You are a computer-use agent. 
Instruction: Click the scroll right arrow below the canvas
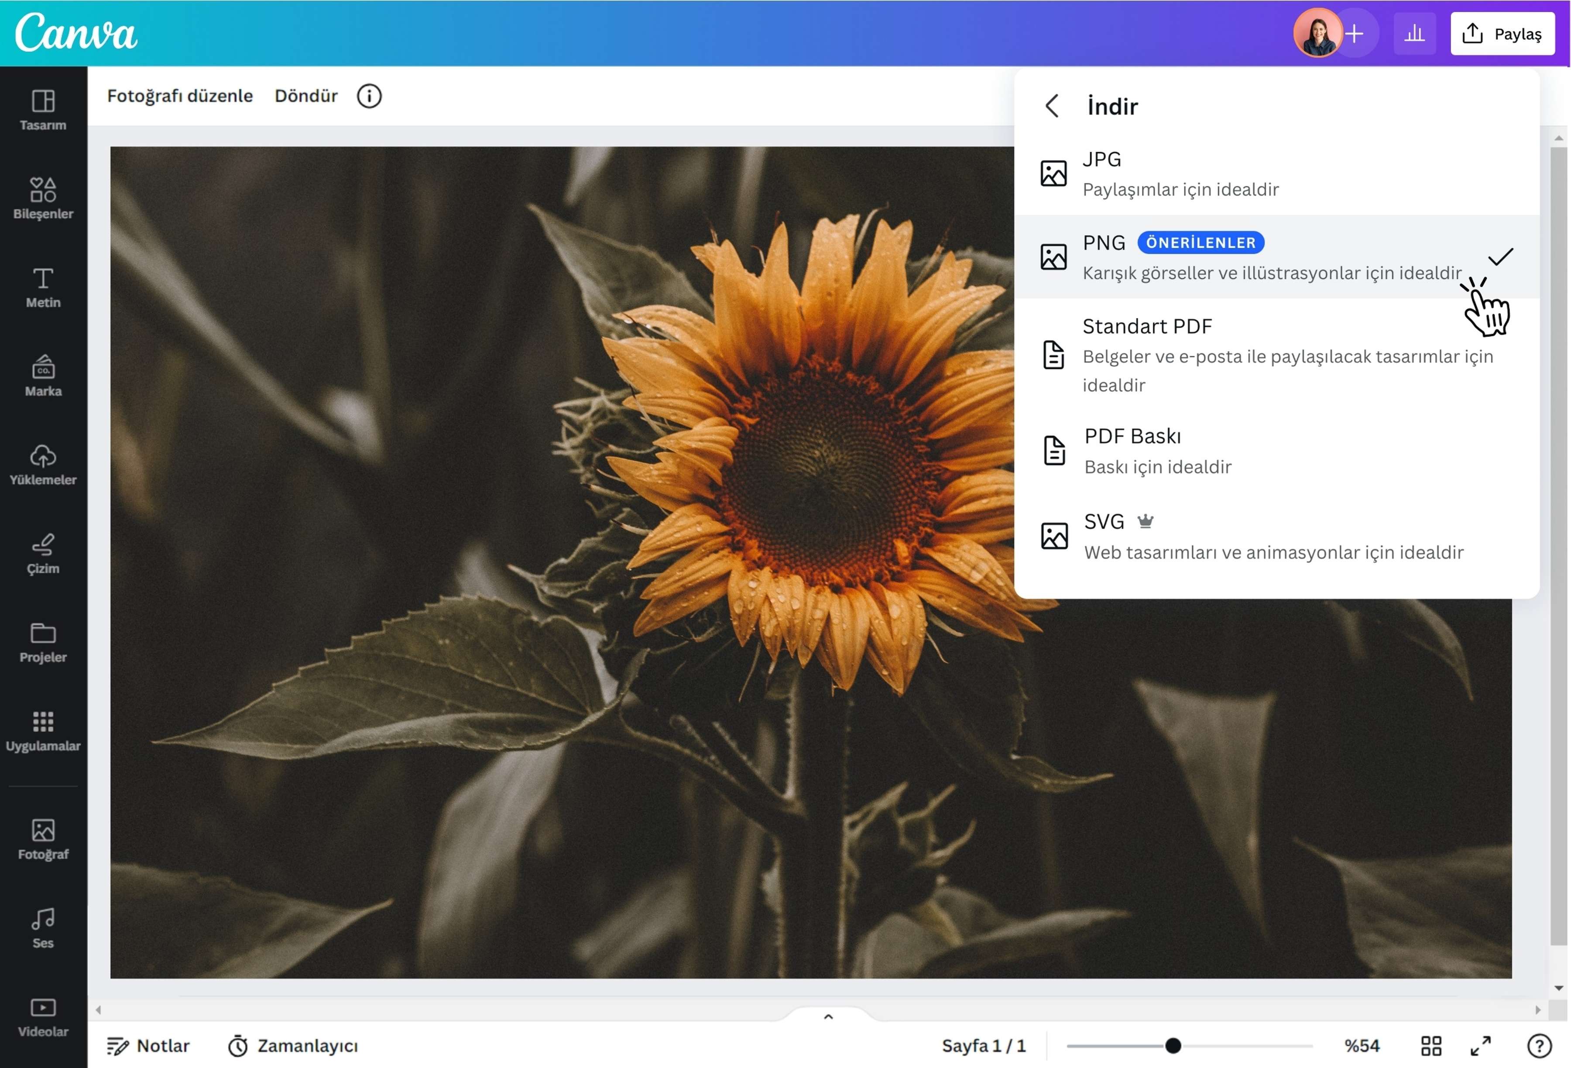pyautogui.click(x=1538, y=1010)
